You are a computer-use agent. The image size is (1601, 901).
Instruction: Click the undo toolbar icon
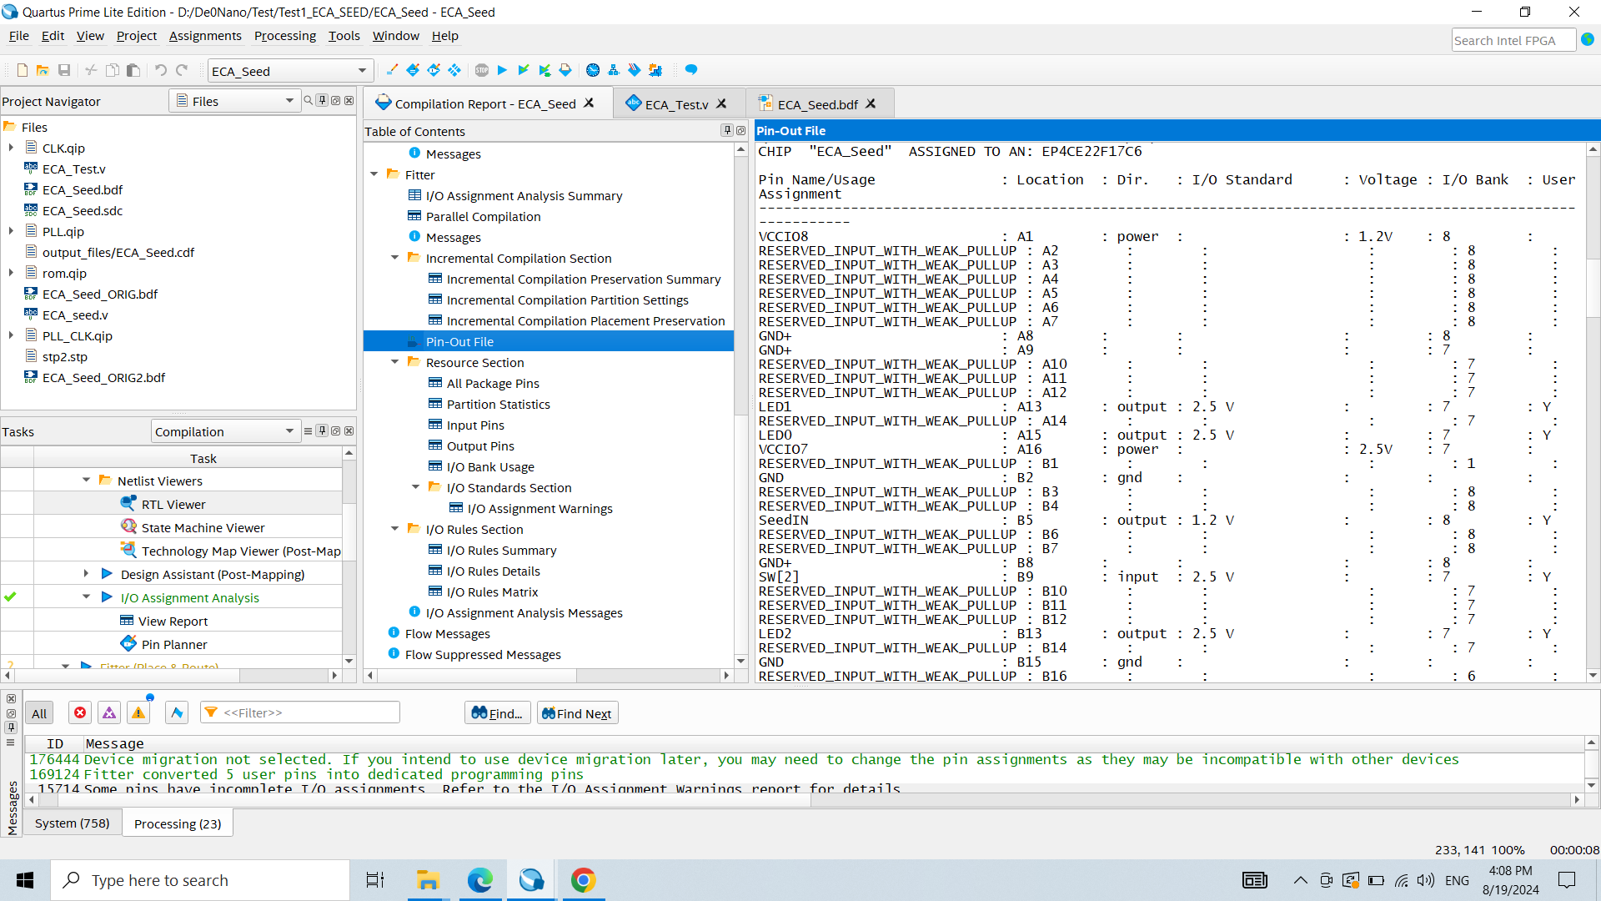click(160, 70)
